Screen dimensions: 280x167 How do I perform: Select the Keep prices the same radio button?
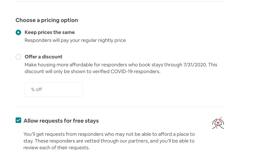click(x=18, y=32)
